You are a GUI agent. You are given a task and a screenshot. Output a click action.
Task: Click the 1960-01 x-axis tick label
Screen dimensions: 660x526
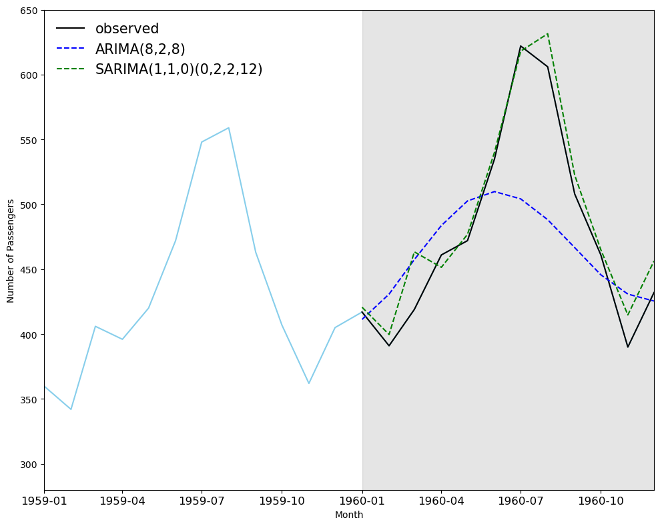(x=362, y=499)
